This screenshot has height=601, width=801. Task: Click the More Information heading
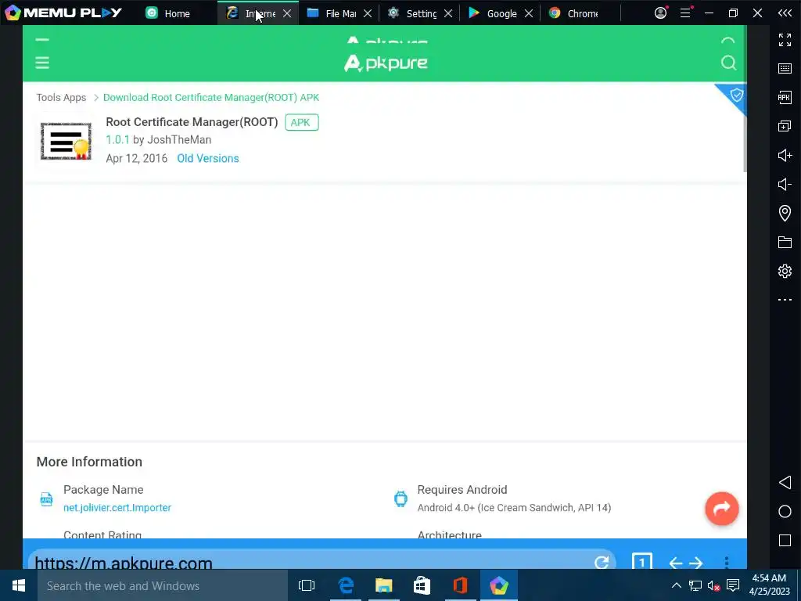[89, 462]
